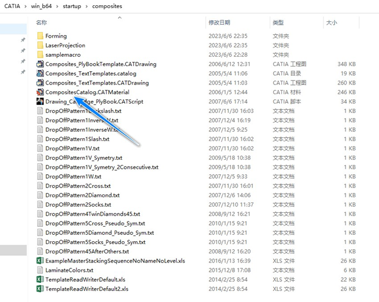Select file name Composites_PlyBookTemplate.CATDrawing
This screenshot has width=379, height=302.
101,64
